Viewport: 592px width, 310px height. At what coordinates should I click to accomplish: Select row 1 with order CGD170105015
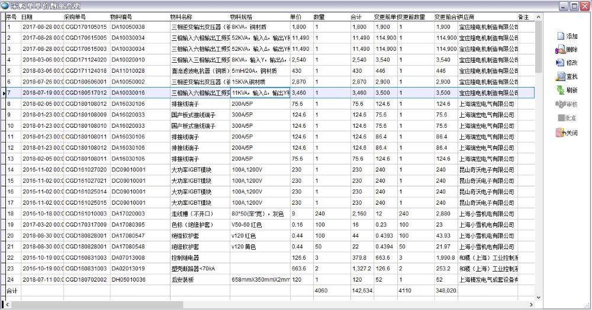[x=86, y=27]
